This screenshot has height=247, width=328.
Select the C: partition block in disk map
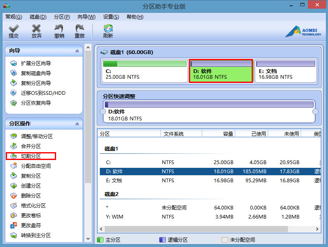[144, 71]
